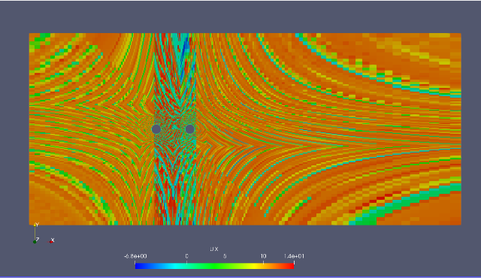Click empty gray background above the flow domain
Viewport: 481px width, 278px height.
click(x=240, y=17)
